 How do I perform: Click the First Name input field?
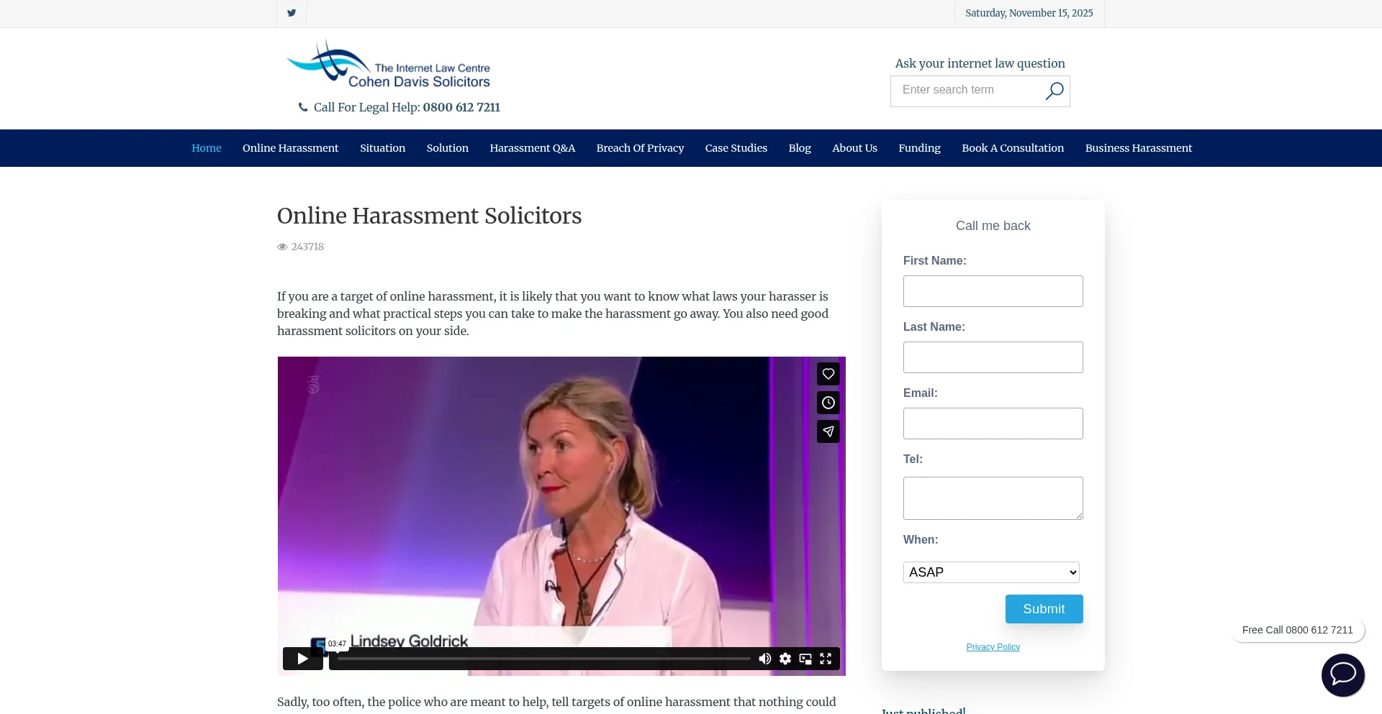click(993, 291)
